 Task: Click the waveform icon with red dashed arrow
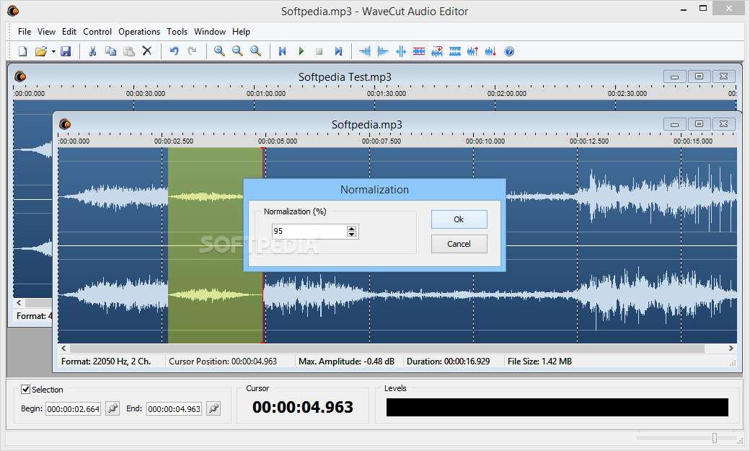pos(437,51)
